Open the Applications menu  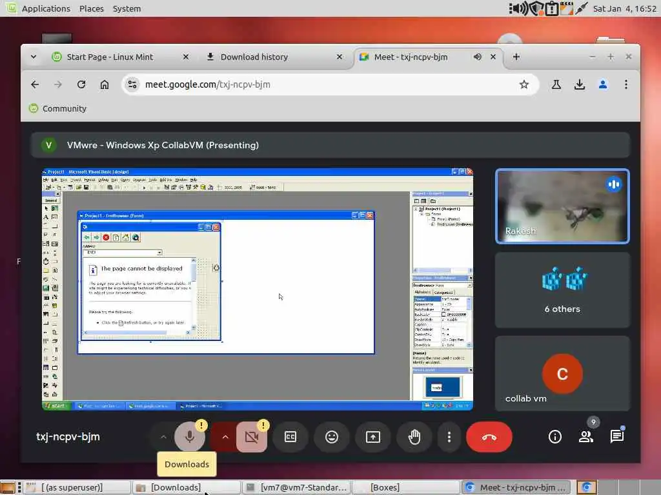tap(46, 8)
